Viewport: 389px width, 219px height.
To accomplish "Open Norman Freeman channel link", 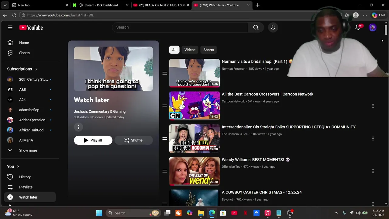I will 233,69.
